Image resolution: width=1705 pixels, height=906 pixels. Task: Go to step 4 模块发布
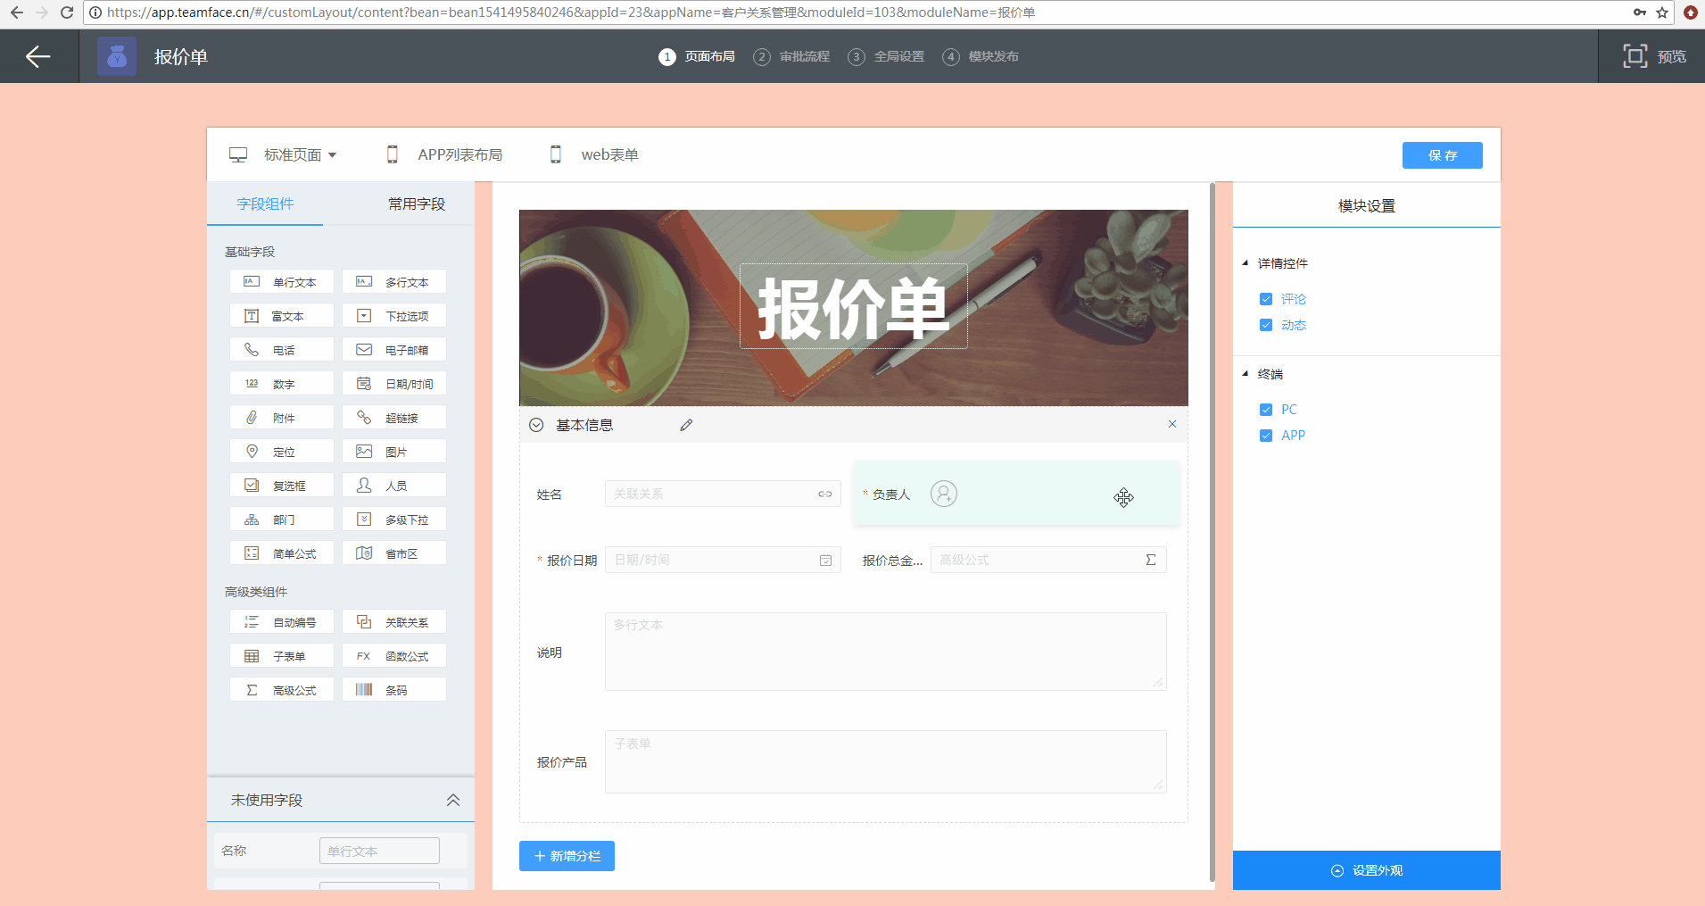click(x=981, y=56)
